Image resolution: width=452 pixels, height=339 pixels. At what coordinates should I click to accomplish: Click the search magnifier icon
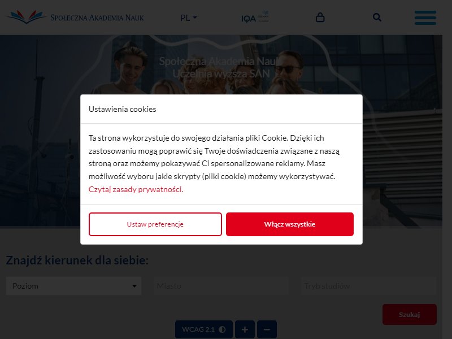point(377,18)
